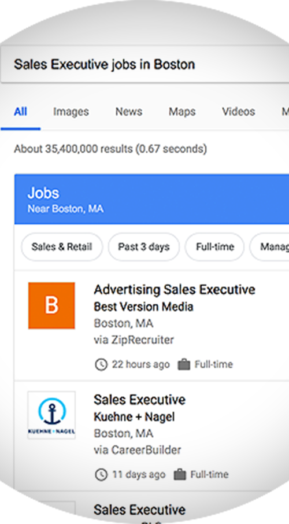Toggle the Past 3 days filter chip
This screenshot has height=524, width=289.
click(144, 246)
